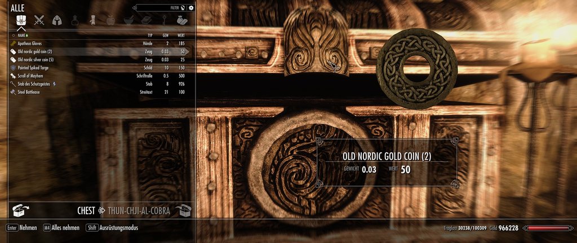Select Old nordic gold coin (2) row
The width and height of the screenshot is (577, 243).
coord(99,52)
